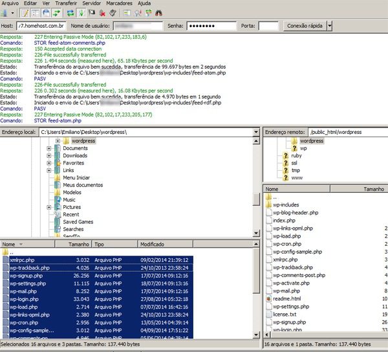The width and height of the screenshot is (388, 352).
Task: Open the Site Manager icon
Action: pyautogui.click(x=4, y=13)
